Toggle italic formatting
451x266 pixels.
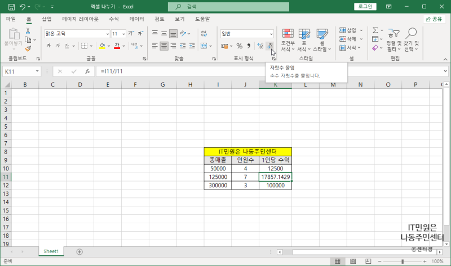click(58, 46)
